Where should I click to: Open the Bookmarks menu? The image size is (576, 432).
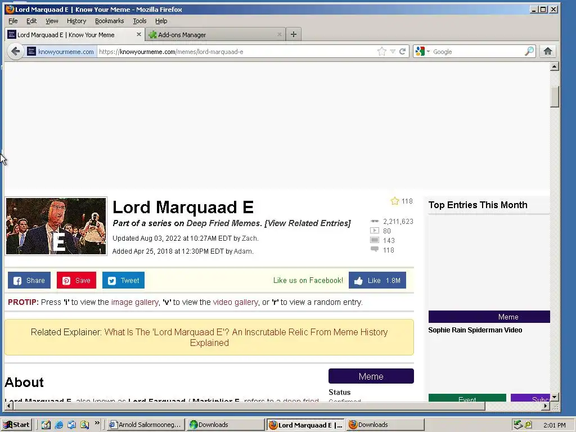[x=110, y=21]
